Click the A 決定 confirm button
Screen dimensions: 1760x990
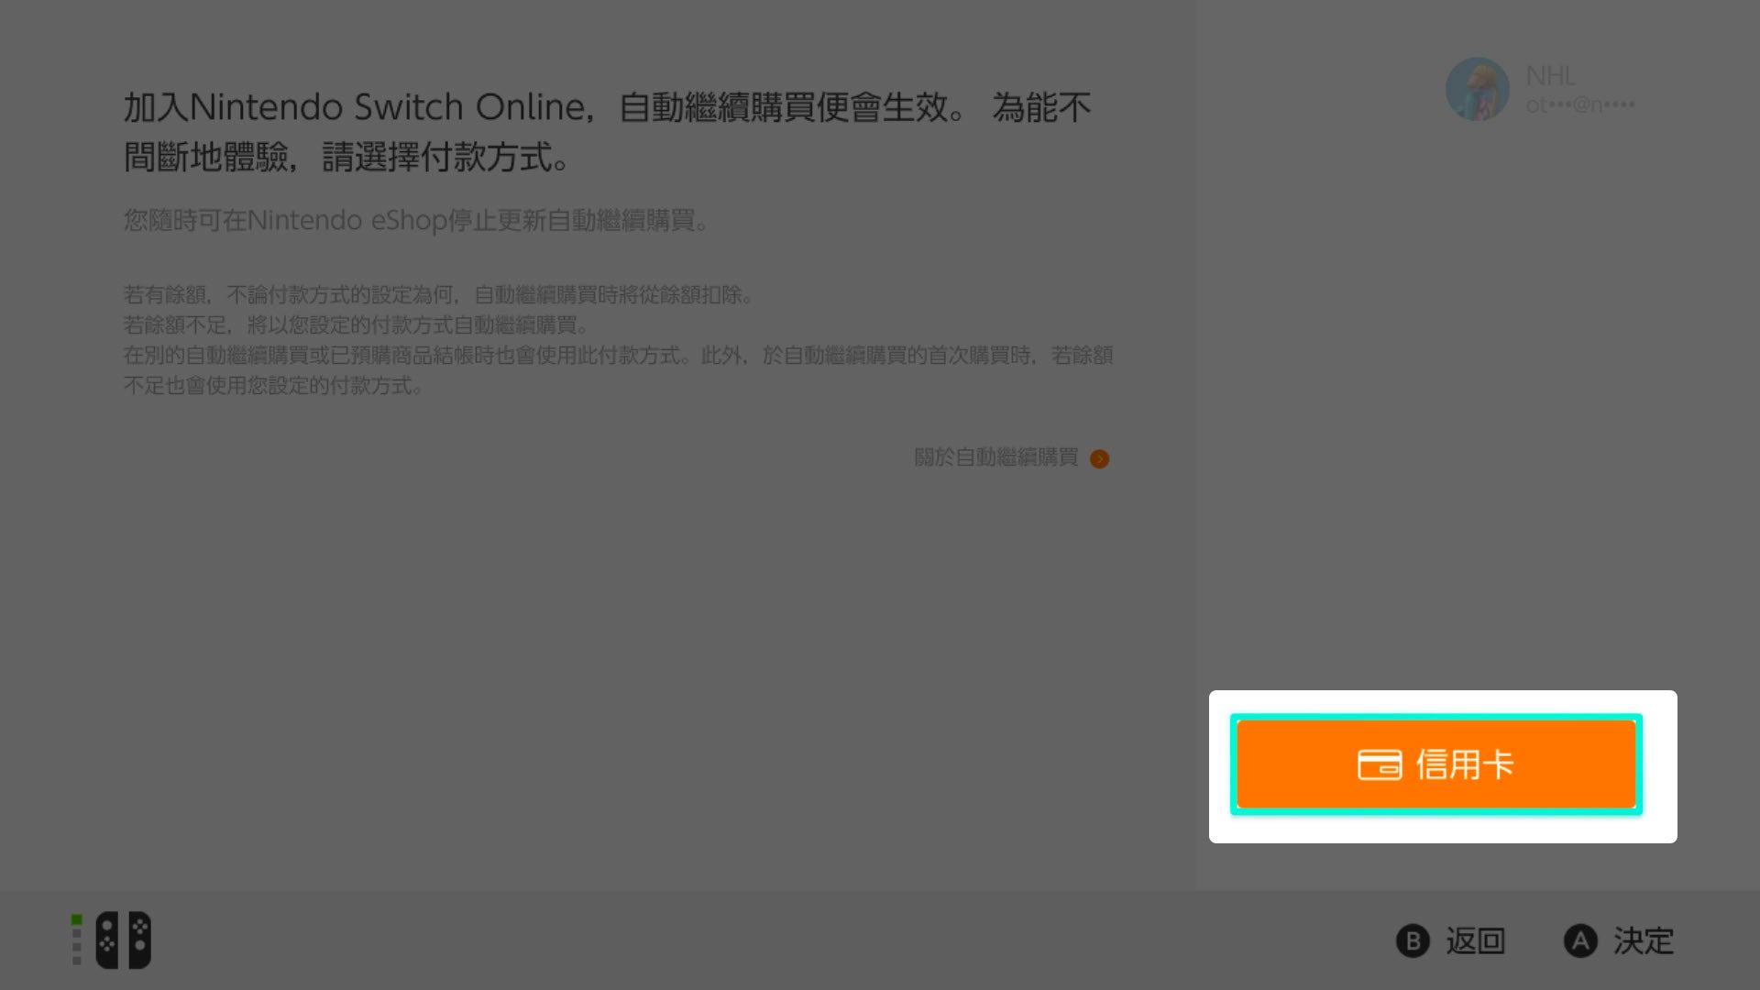1619,940
